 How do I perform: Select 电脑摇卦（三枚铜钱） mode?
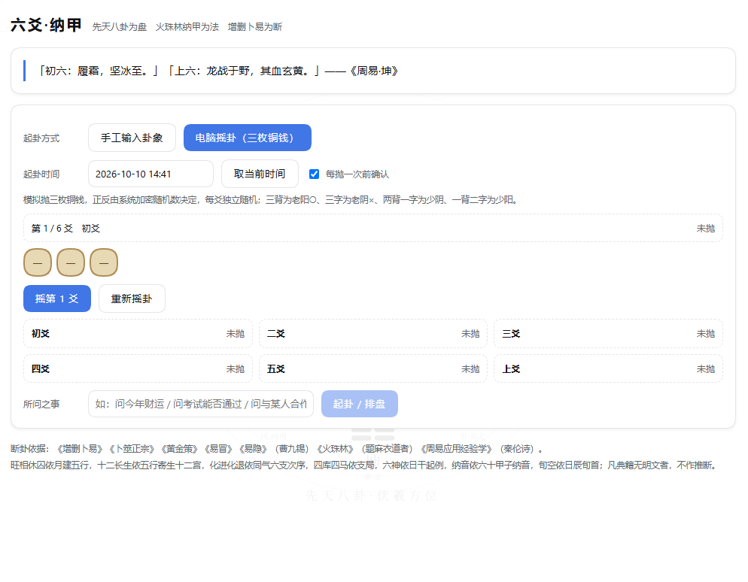[247, 138]
